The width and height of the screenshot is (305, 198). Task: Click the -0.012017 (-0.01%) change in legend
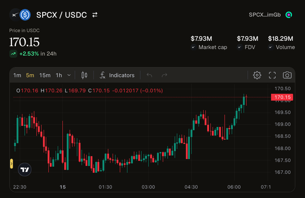[x=138, y=90]
